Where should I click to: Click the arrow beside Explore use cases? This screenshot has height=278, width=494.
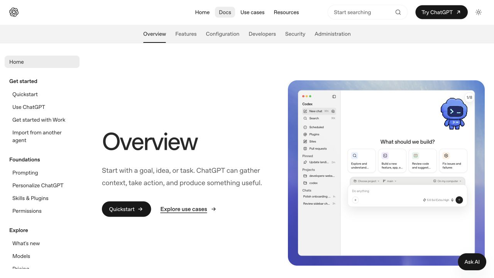coord(214,209)
